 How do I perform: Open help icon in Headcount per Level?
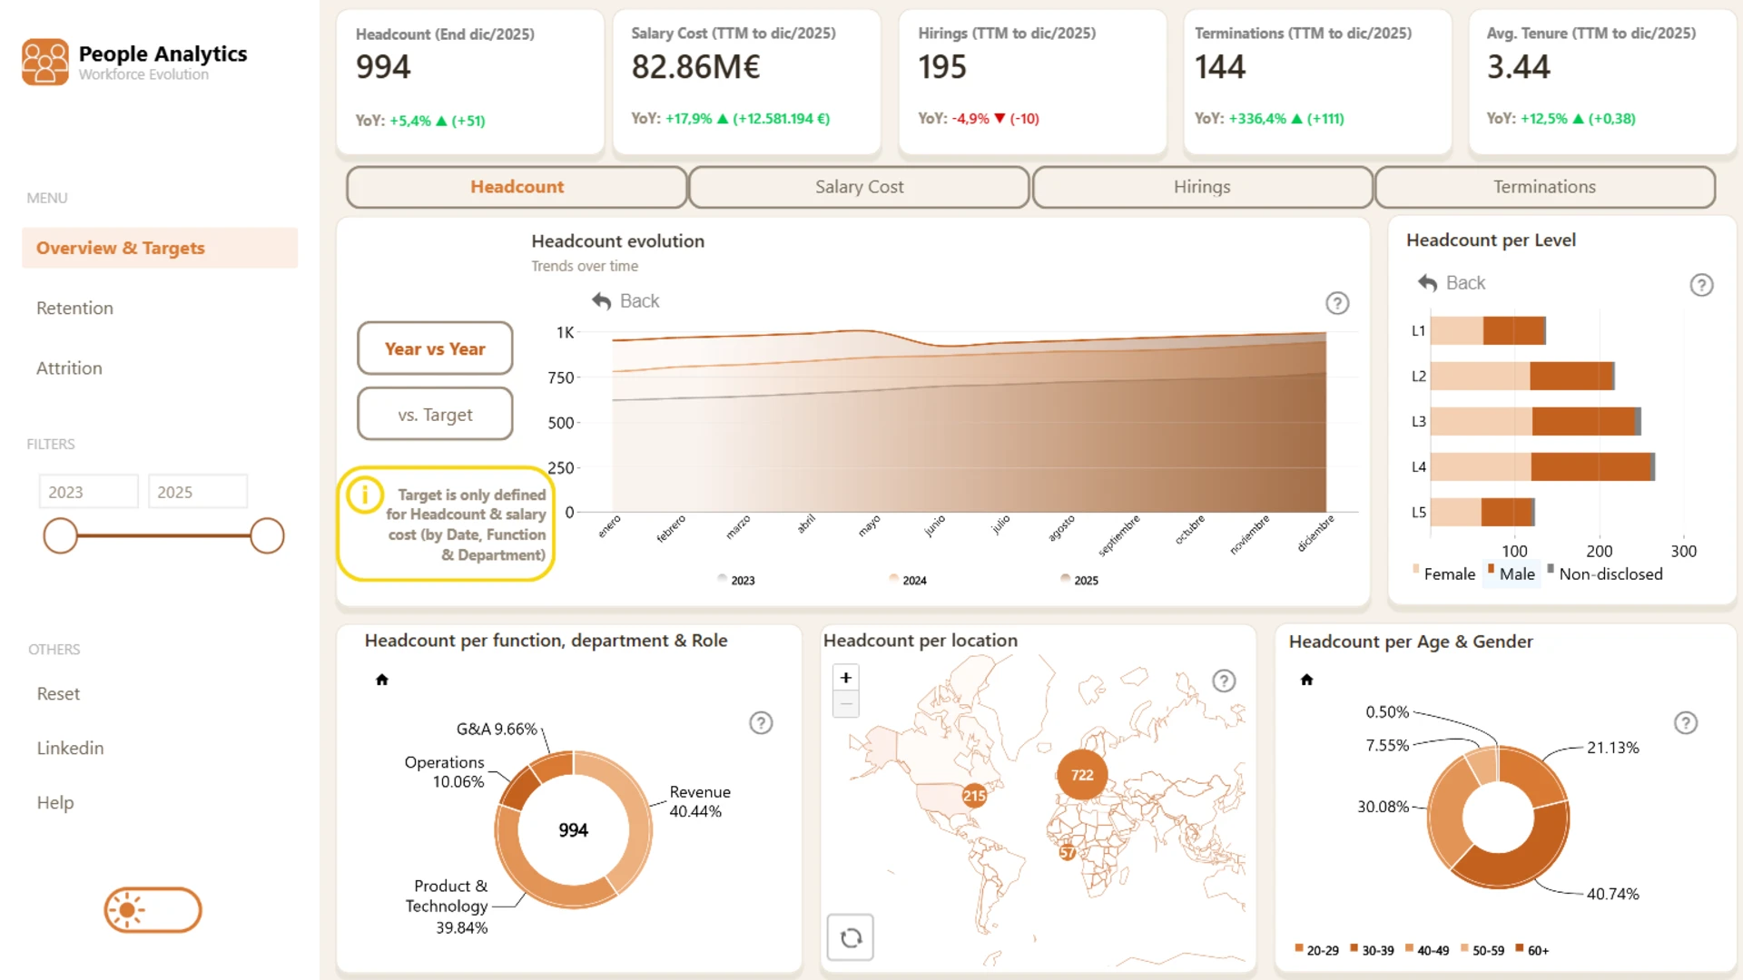[x=1701, y=285]
